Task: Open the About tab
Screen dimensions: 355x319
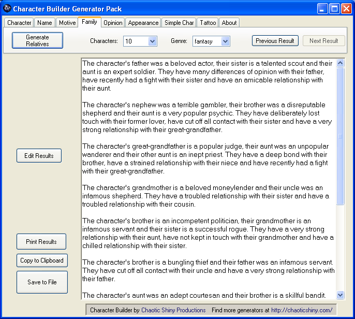Action: tap(229, 23)
